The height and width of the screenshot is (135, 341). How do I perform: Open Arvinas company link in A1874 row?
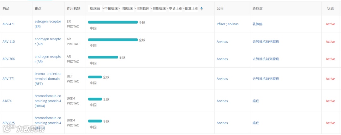pos(222,101)
